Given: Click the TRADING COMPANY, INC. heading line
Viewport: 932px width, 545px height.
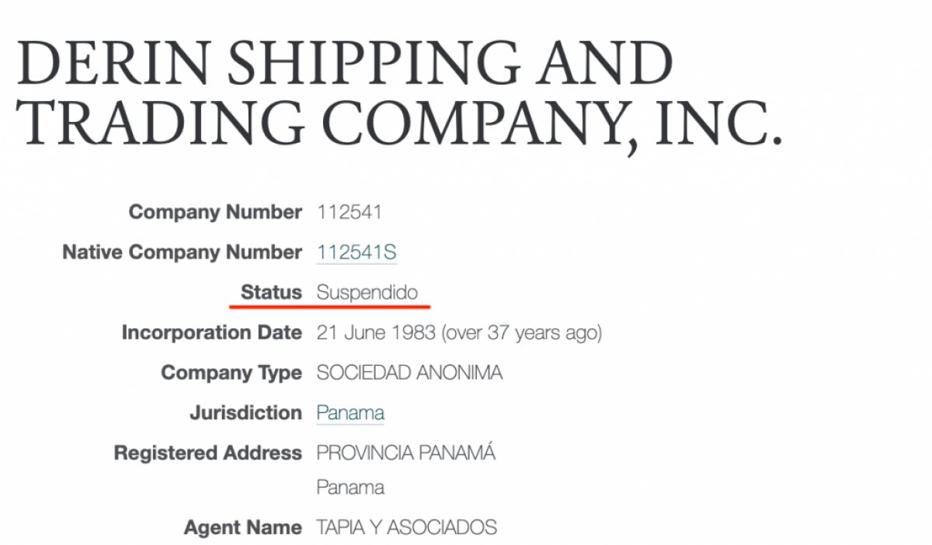Looking at the screenshot, I should 398,124.
